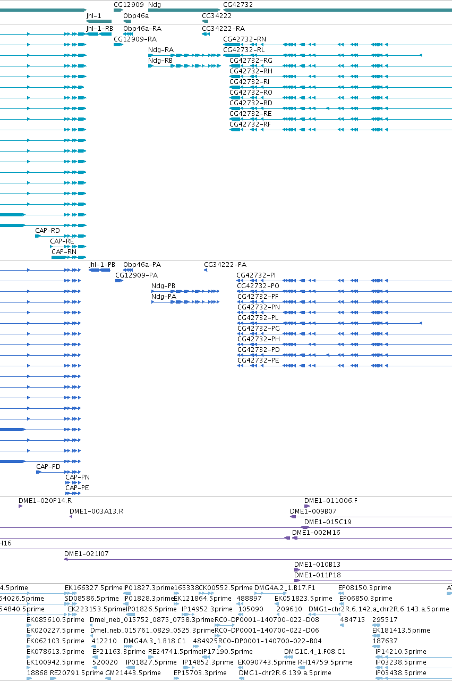Select BAC clone DME1-009B07

(313, 511)
